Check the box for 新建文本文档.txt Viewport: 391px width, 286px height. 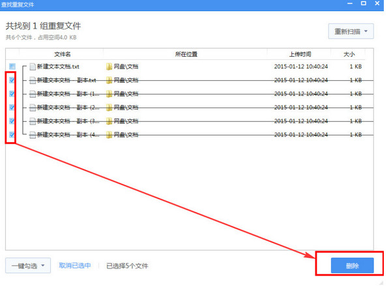tap(12, 66)
